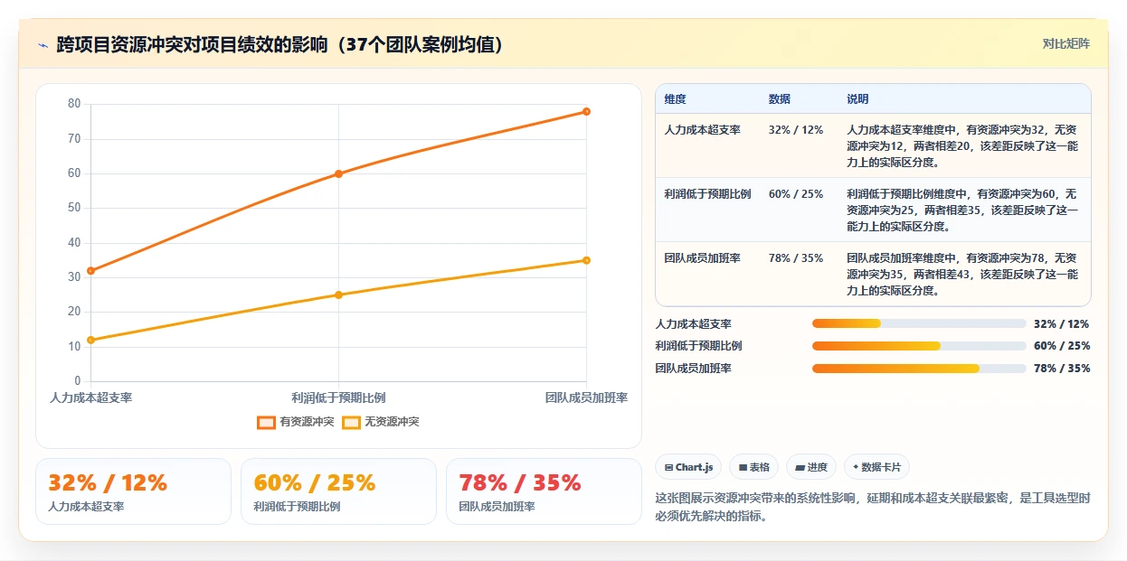Click the description mentioning 两者相差43
1127x561 pixels.
pos(963,275)
